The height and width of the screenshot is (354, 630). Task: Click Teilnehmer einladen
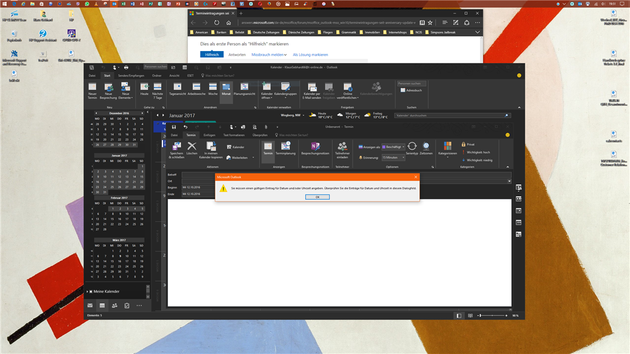pyautogui.click(x=342, y=151)
